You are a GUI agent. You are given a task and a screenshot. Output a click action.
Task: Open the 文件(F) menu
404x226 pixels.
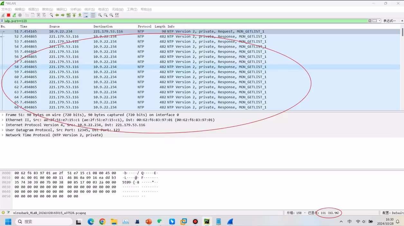(x=6, y=9)
